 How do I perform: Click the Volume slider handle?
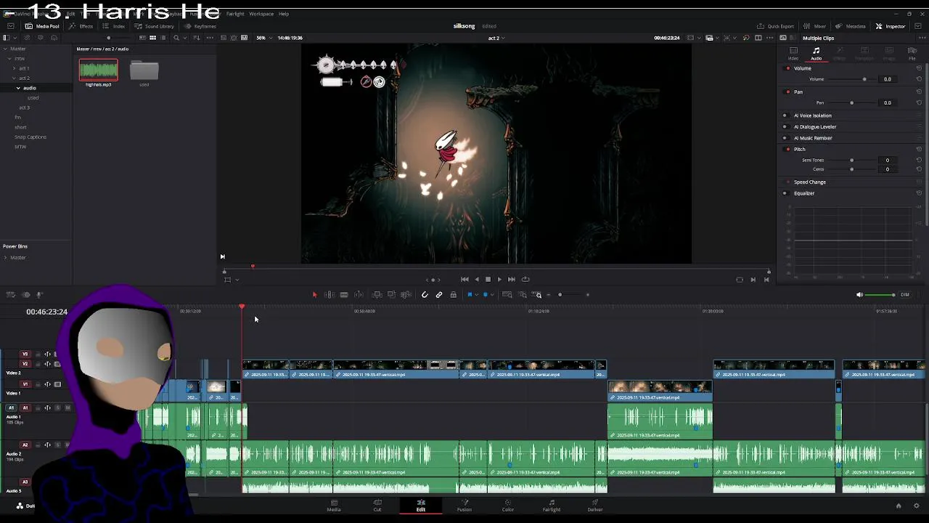[864, 79]
